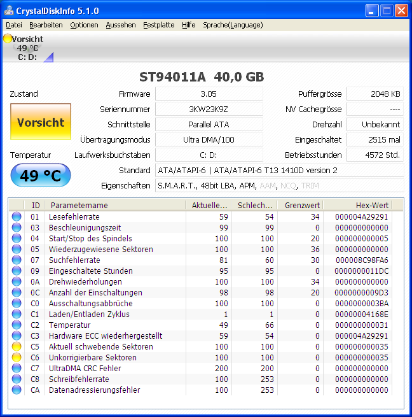Click the blue status icon for Lesefehlerrate

click(17, 216)
